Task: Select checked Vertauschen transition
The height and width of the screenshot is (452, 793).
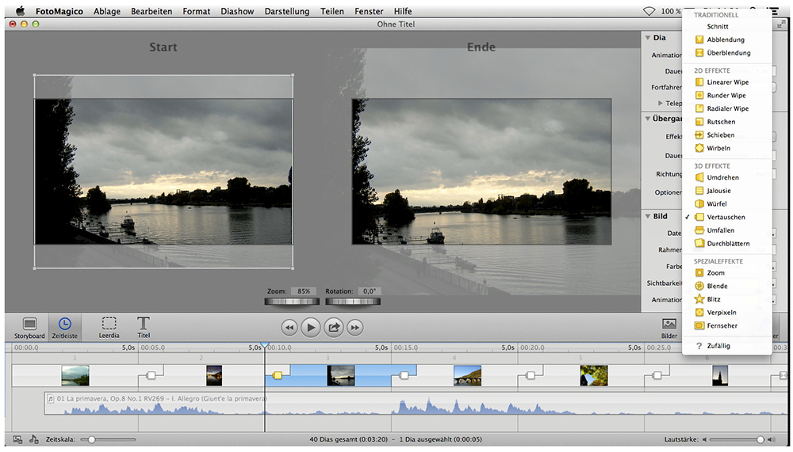Action: tap(725, 217)
